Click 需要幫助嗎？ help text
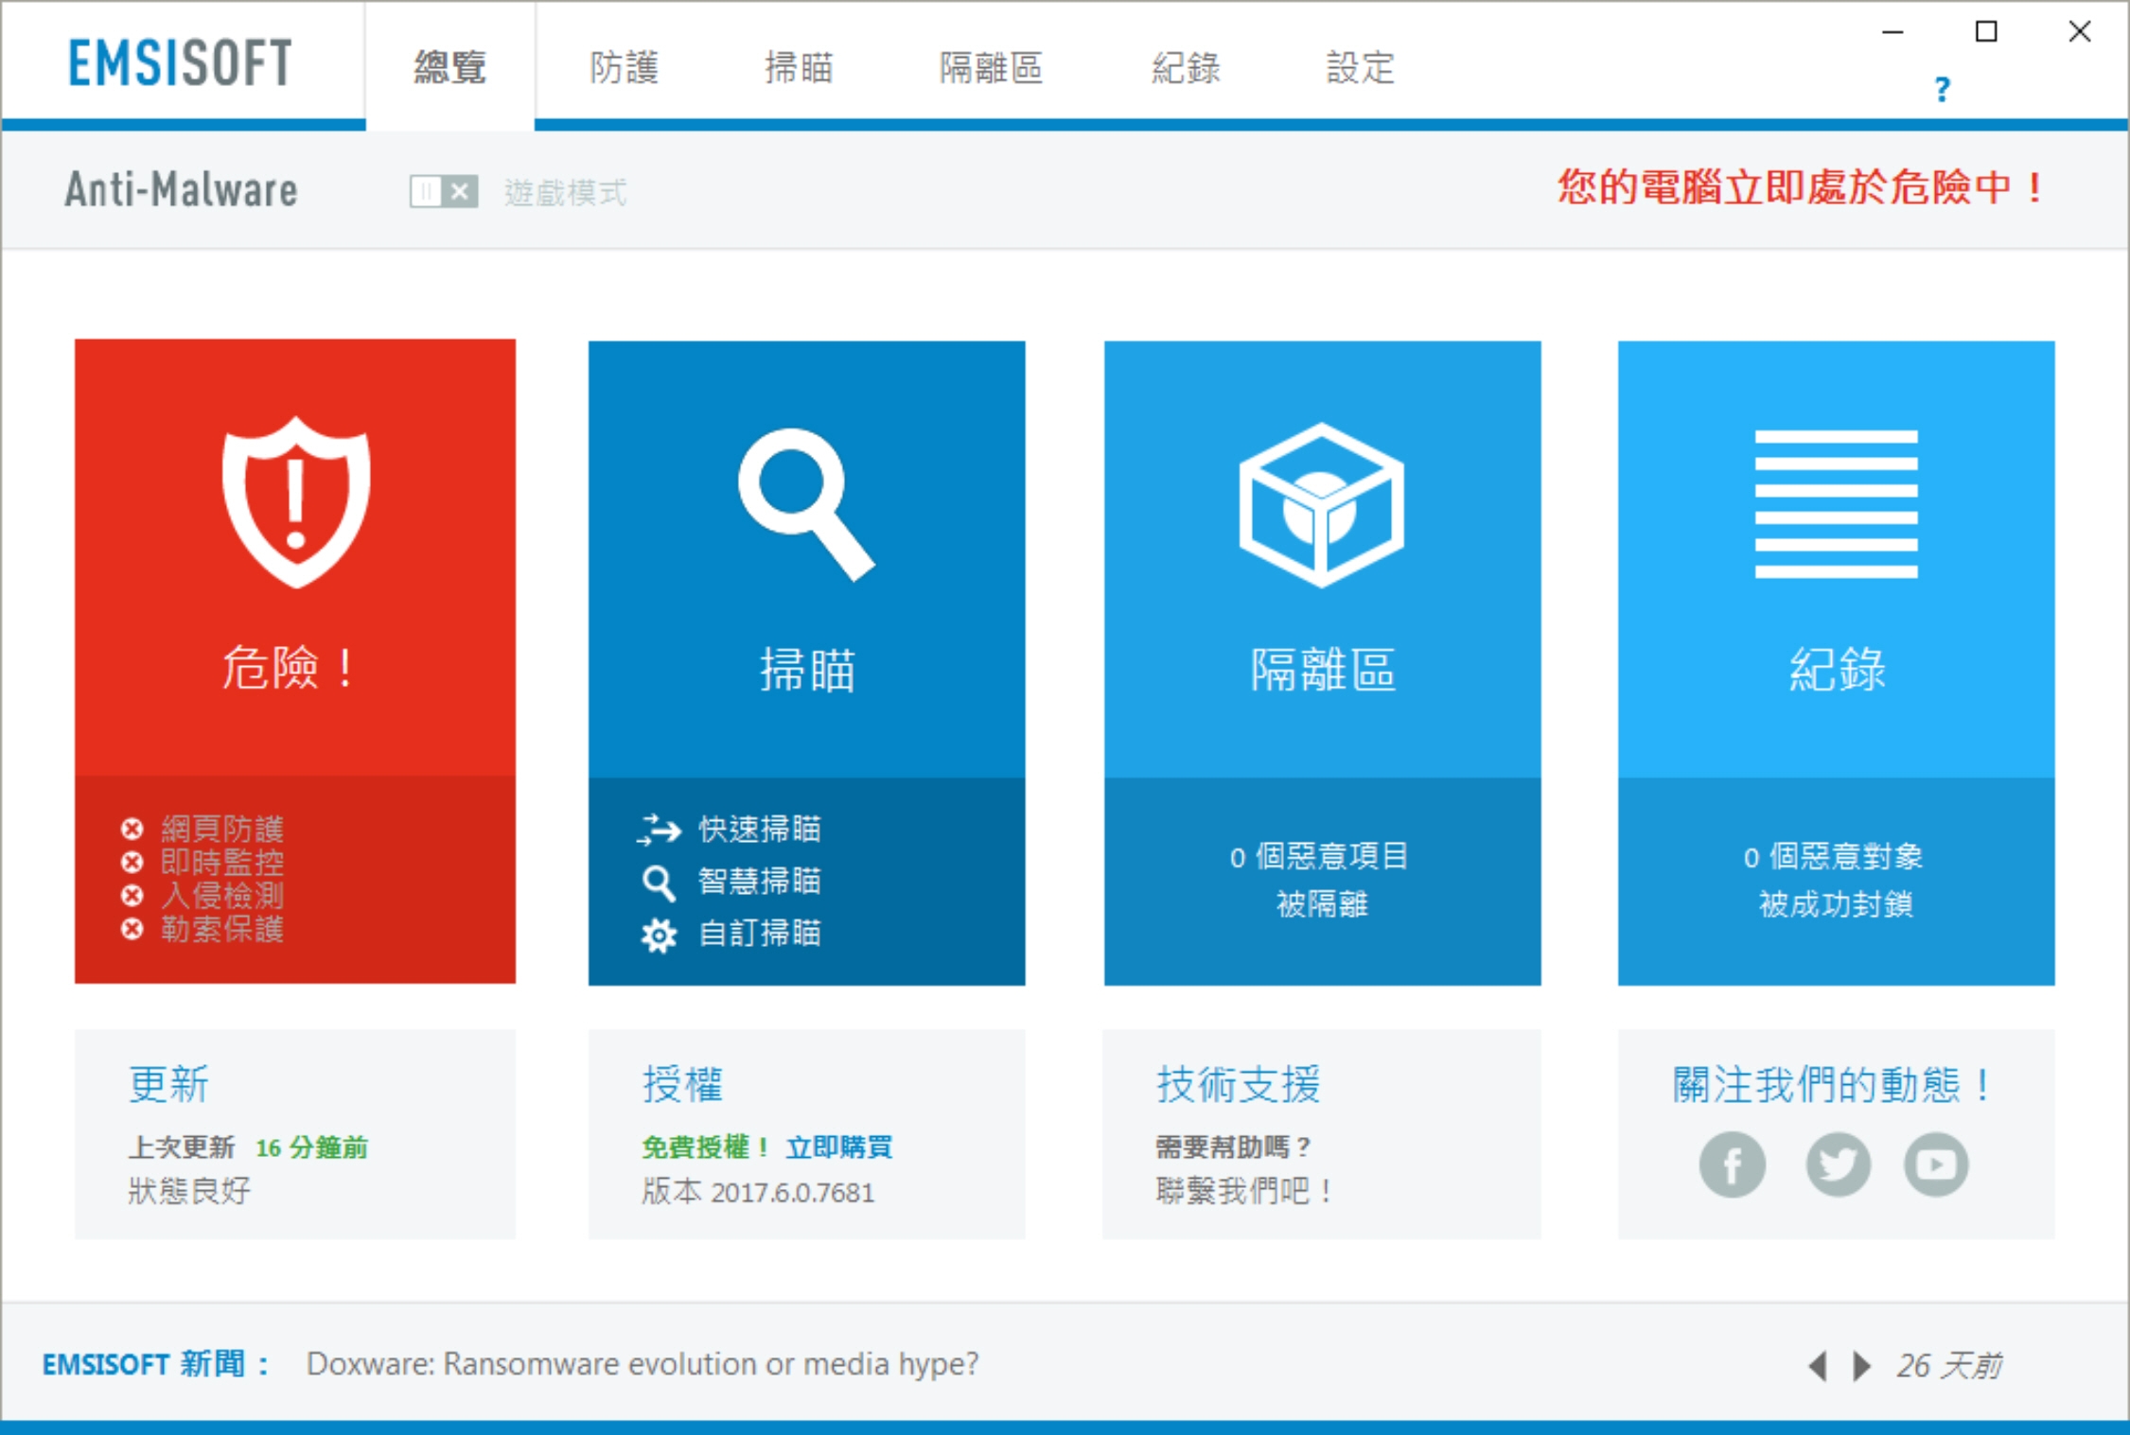Viewport: 2130px width, 1435px height. coord(1234,1147)
